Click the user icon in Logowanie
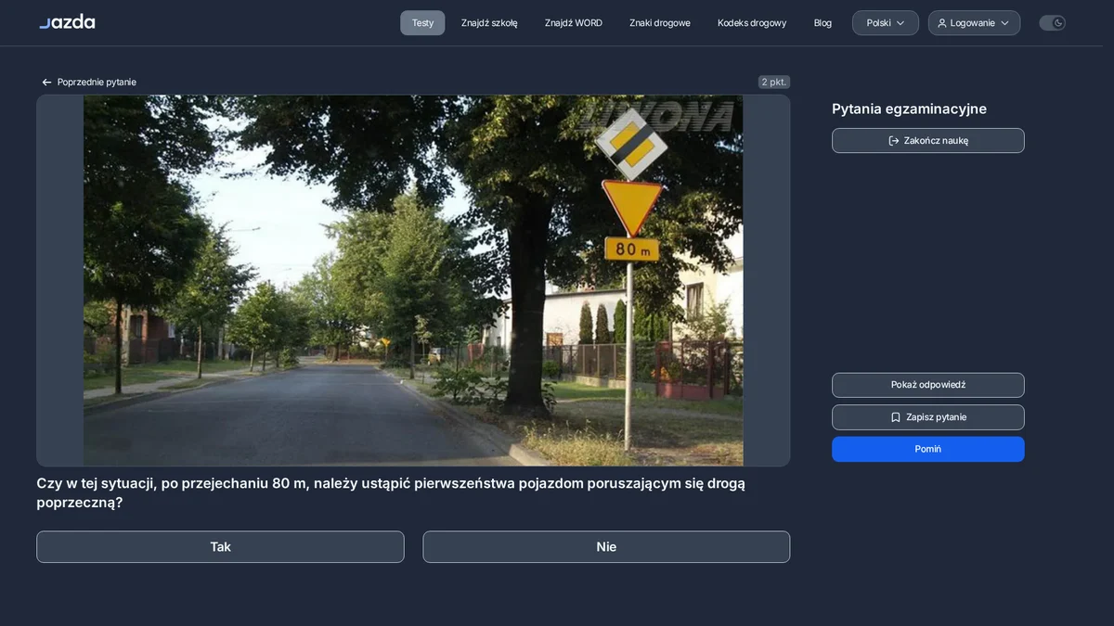The width and height of the screenshot is (1114, 626). coord(942,23)
